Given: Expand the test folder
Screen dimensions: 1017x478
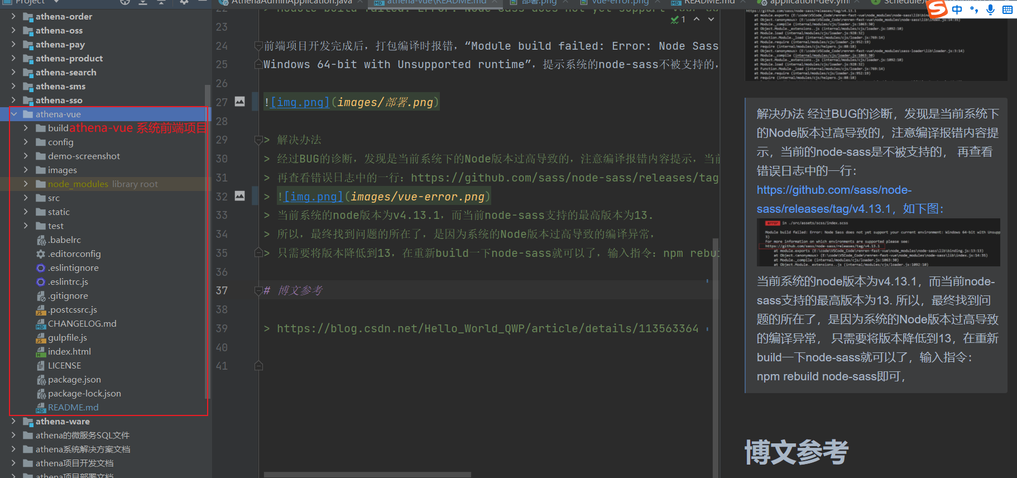Looking at the screenshot, I should point(26,226).
